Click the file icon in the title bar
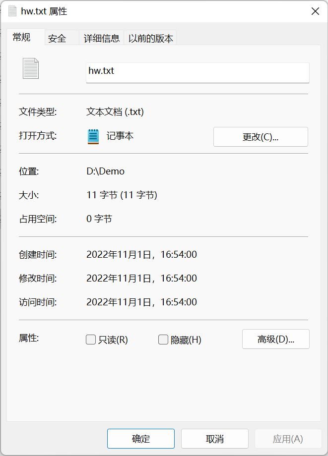The image size is (328, 456). pyautogui.click(x=12, y=11)
